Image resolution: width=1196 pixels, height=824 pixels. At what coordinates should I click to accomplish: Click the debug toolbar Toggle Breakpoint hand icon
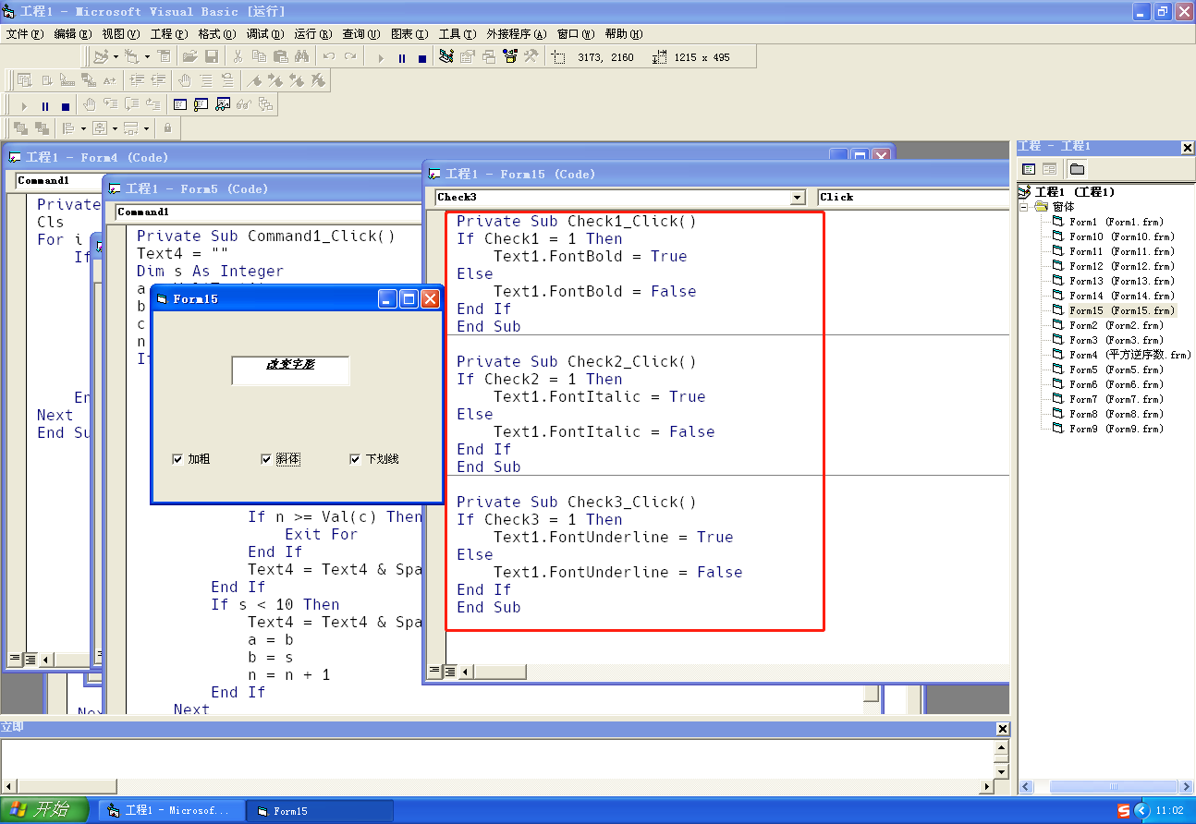pyautogui.click(x=90, y=104)
